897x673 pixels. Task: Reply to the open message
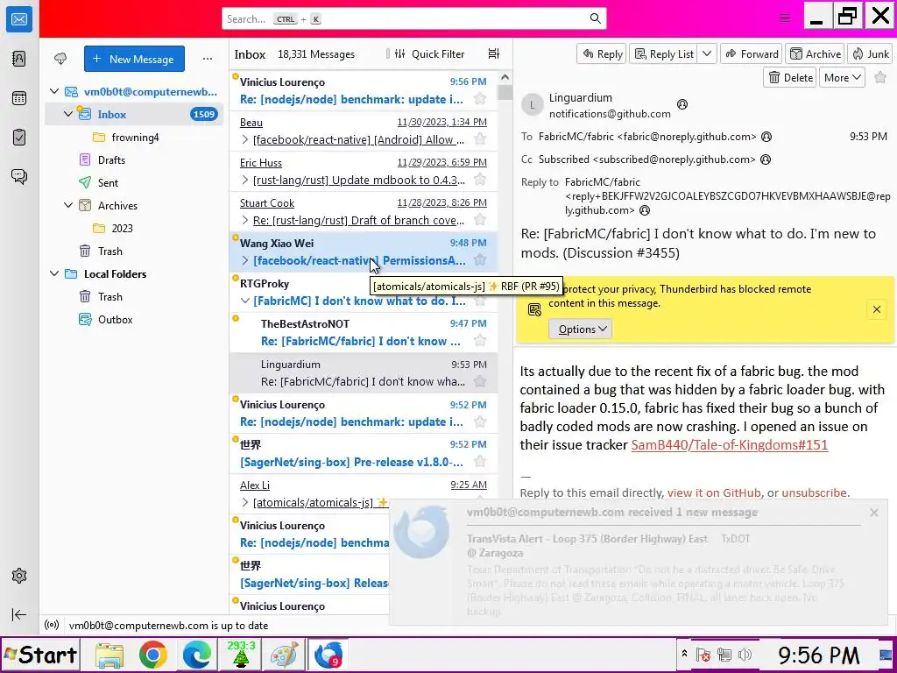click(x=602, y=53)
